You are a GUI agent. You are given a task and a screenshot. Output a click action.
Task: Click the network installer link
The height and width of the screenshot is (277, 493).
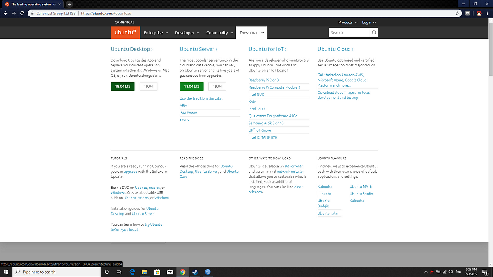click(290, 171)
